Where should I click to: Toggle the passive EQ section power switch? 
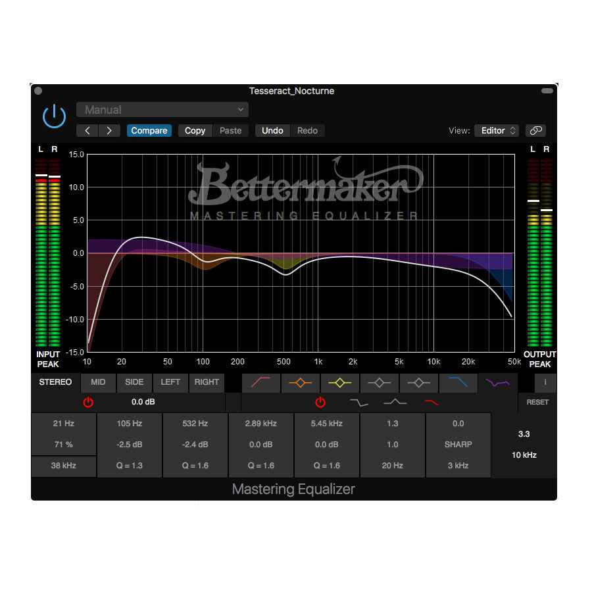point(320,403)
